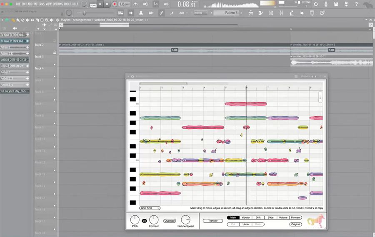Open the mixer icon
This screenshot has height=237, width=375.
click(x=282, y=13)
